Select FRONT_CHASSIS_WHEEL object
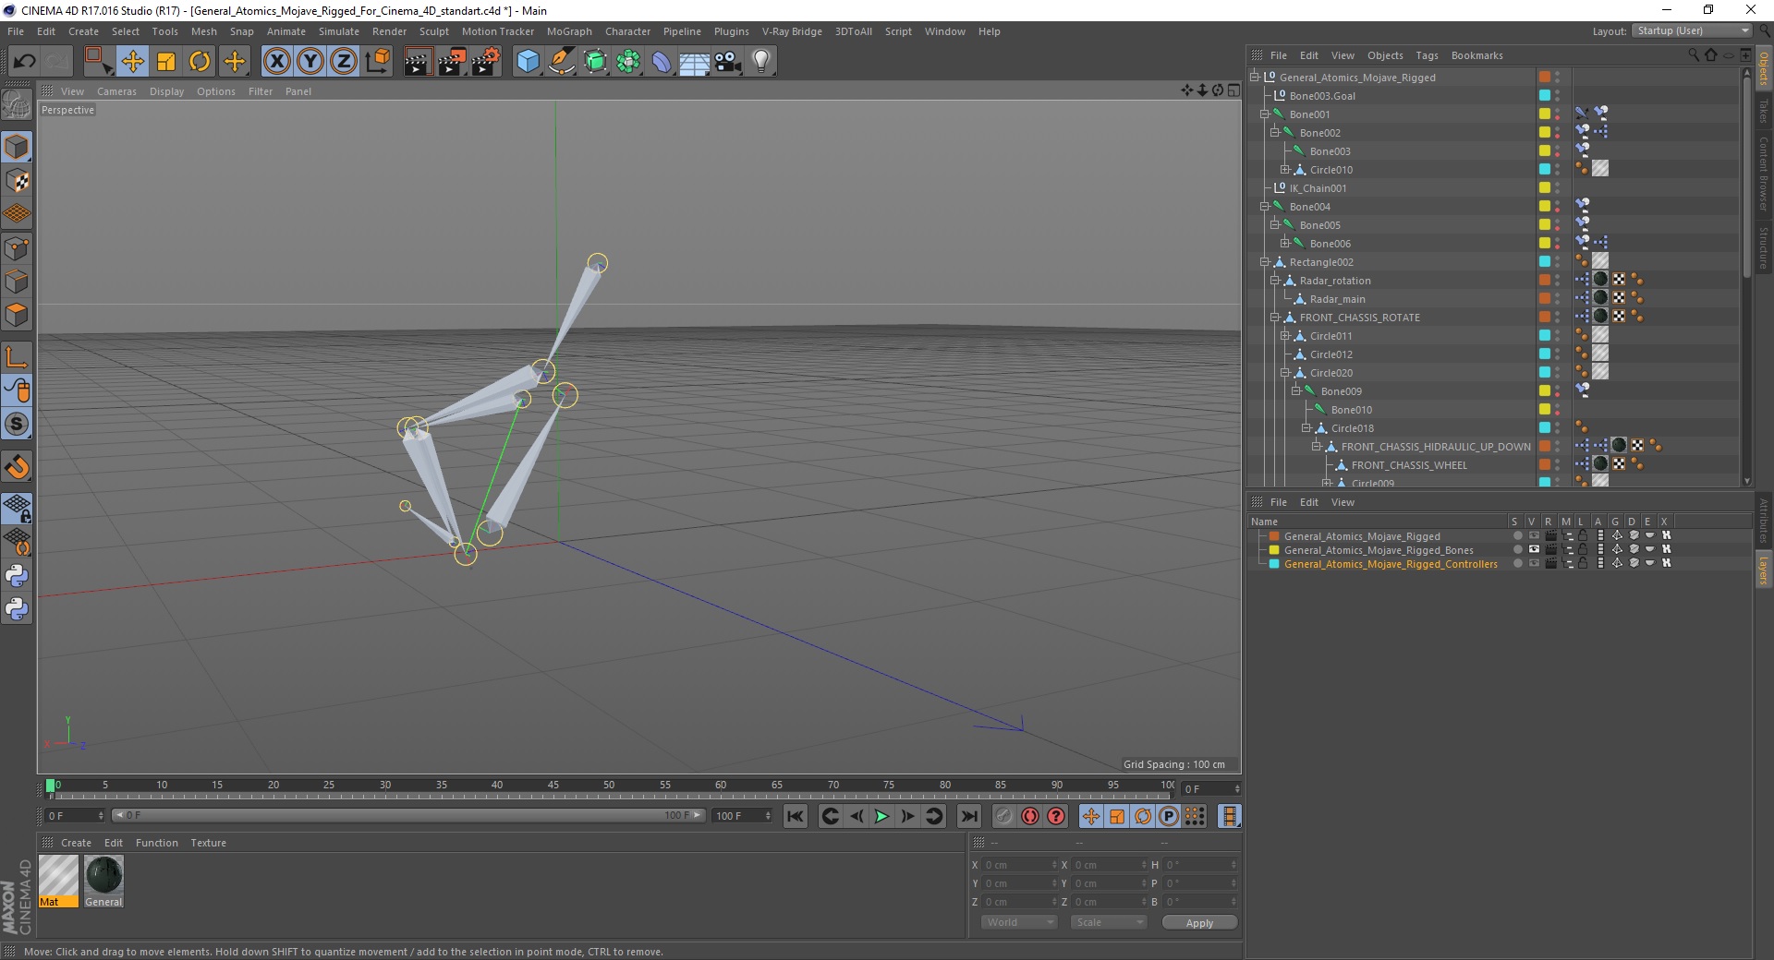This screenshot has width=1774, height=960. point(1409,465)
